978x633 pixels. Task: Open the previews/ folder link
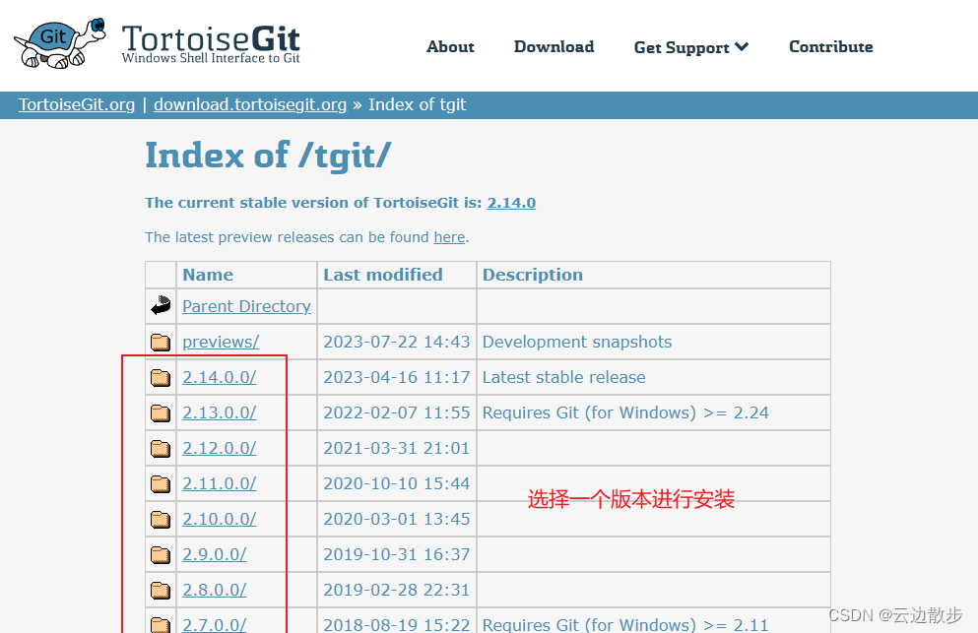click(x=221, y=342)
